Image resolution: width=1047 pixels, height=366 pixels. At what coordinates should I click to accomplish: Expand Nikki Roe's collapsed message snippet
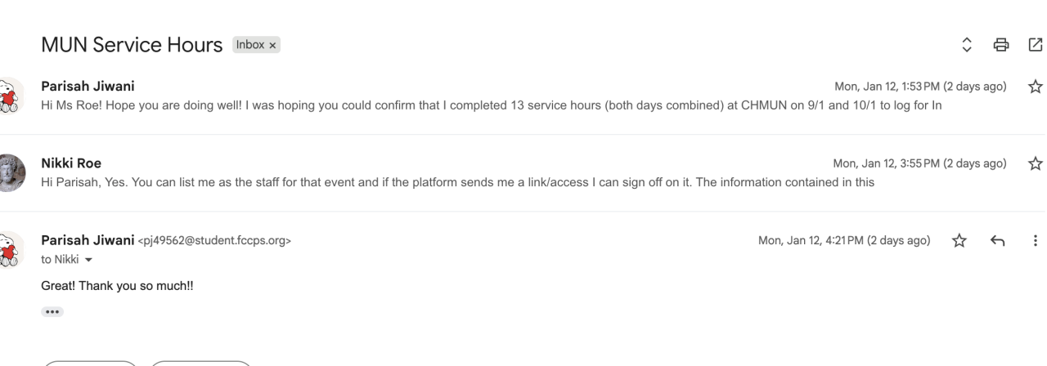tap(458, 182)
